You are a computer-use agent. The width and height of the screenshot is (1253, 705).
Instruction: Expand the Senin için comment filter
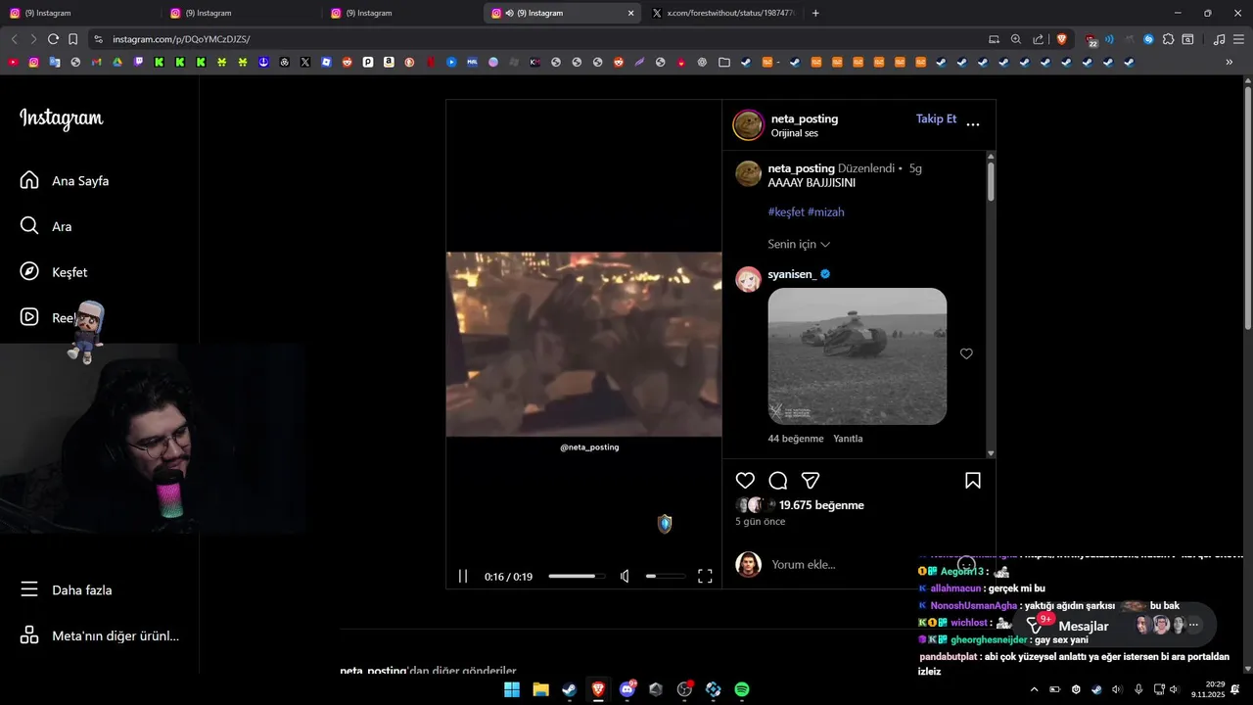(799, 244)
